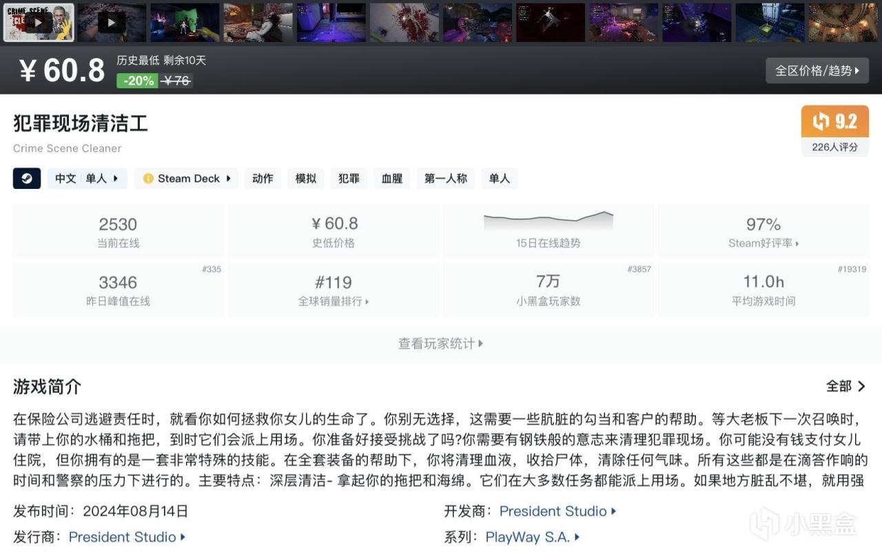Click the 游戏简介 heading
This screenshot has width=882, height=555.
click(47, 386)
